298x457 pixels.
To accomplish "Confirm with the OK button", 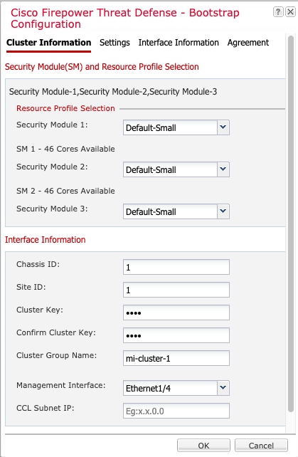I will pos(203,446).
